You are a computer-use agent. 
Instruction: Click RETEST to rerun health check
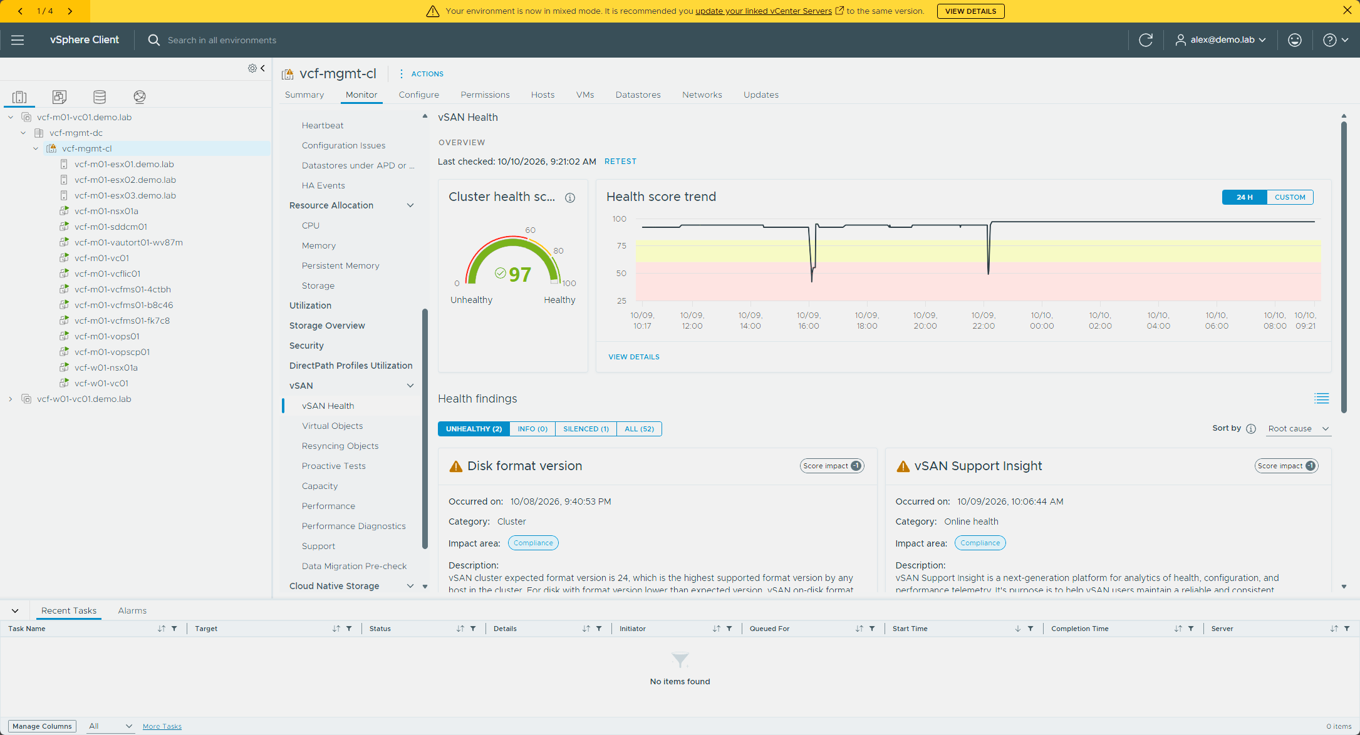click(620, 162)
